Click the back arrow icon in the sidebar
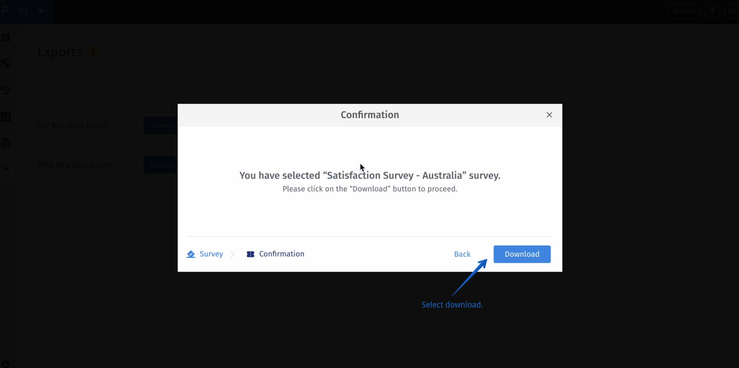Viewport: 739px width, 368px height. coord(6,168)
